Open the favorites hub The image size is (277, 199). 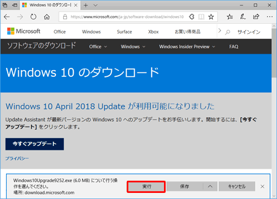pos(230,17)
